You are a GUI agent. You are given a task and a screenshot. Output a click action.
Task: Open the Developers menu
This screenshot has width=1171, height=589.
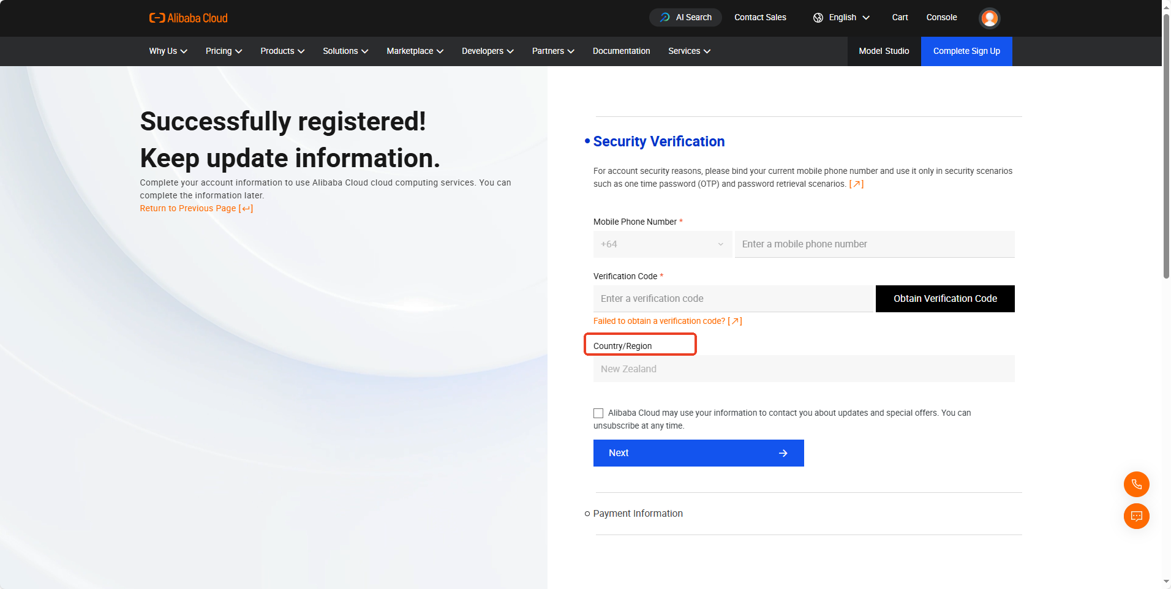pos(488,51)
